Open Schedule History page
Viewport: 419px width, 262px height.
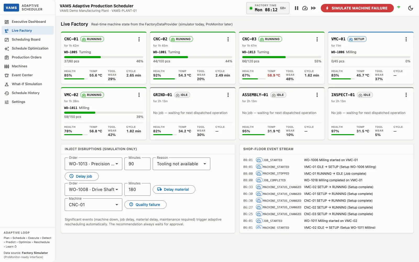tap(27, 93)
